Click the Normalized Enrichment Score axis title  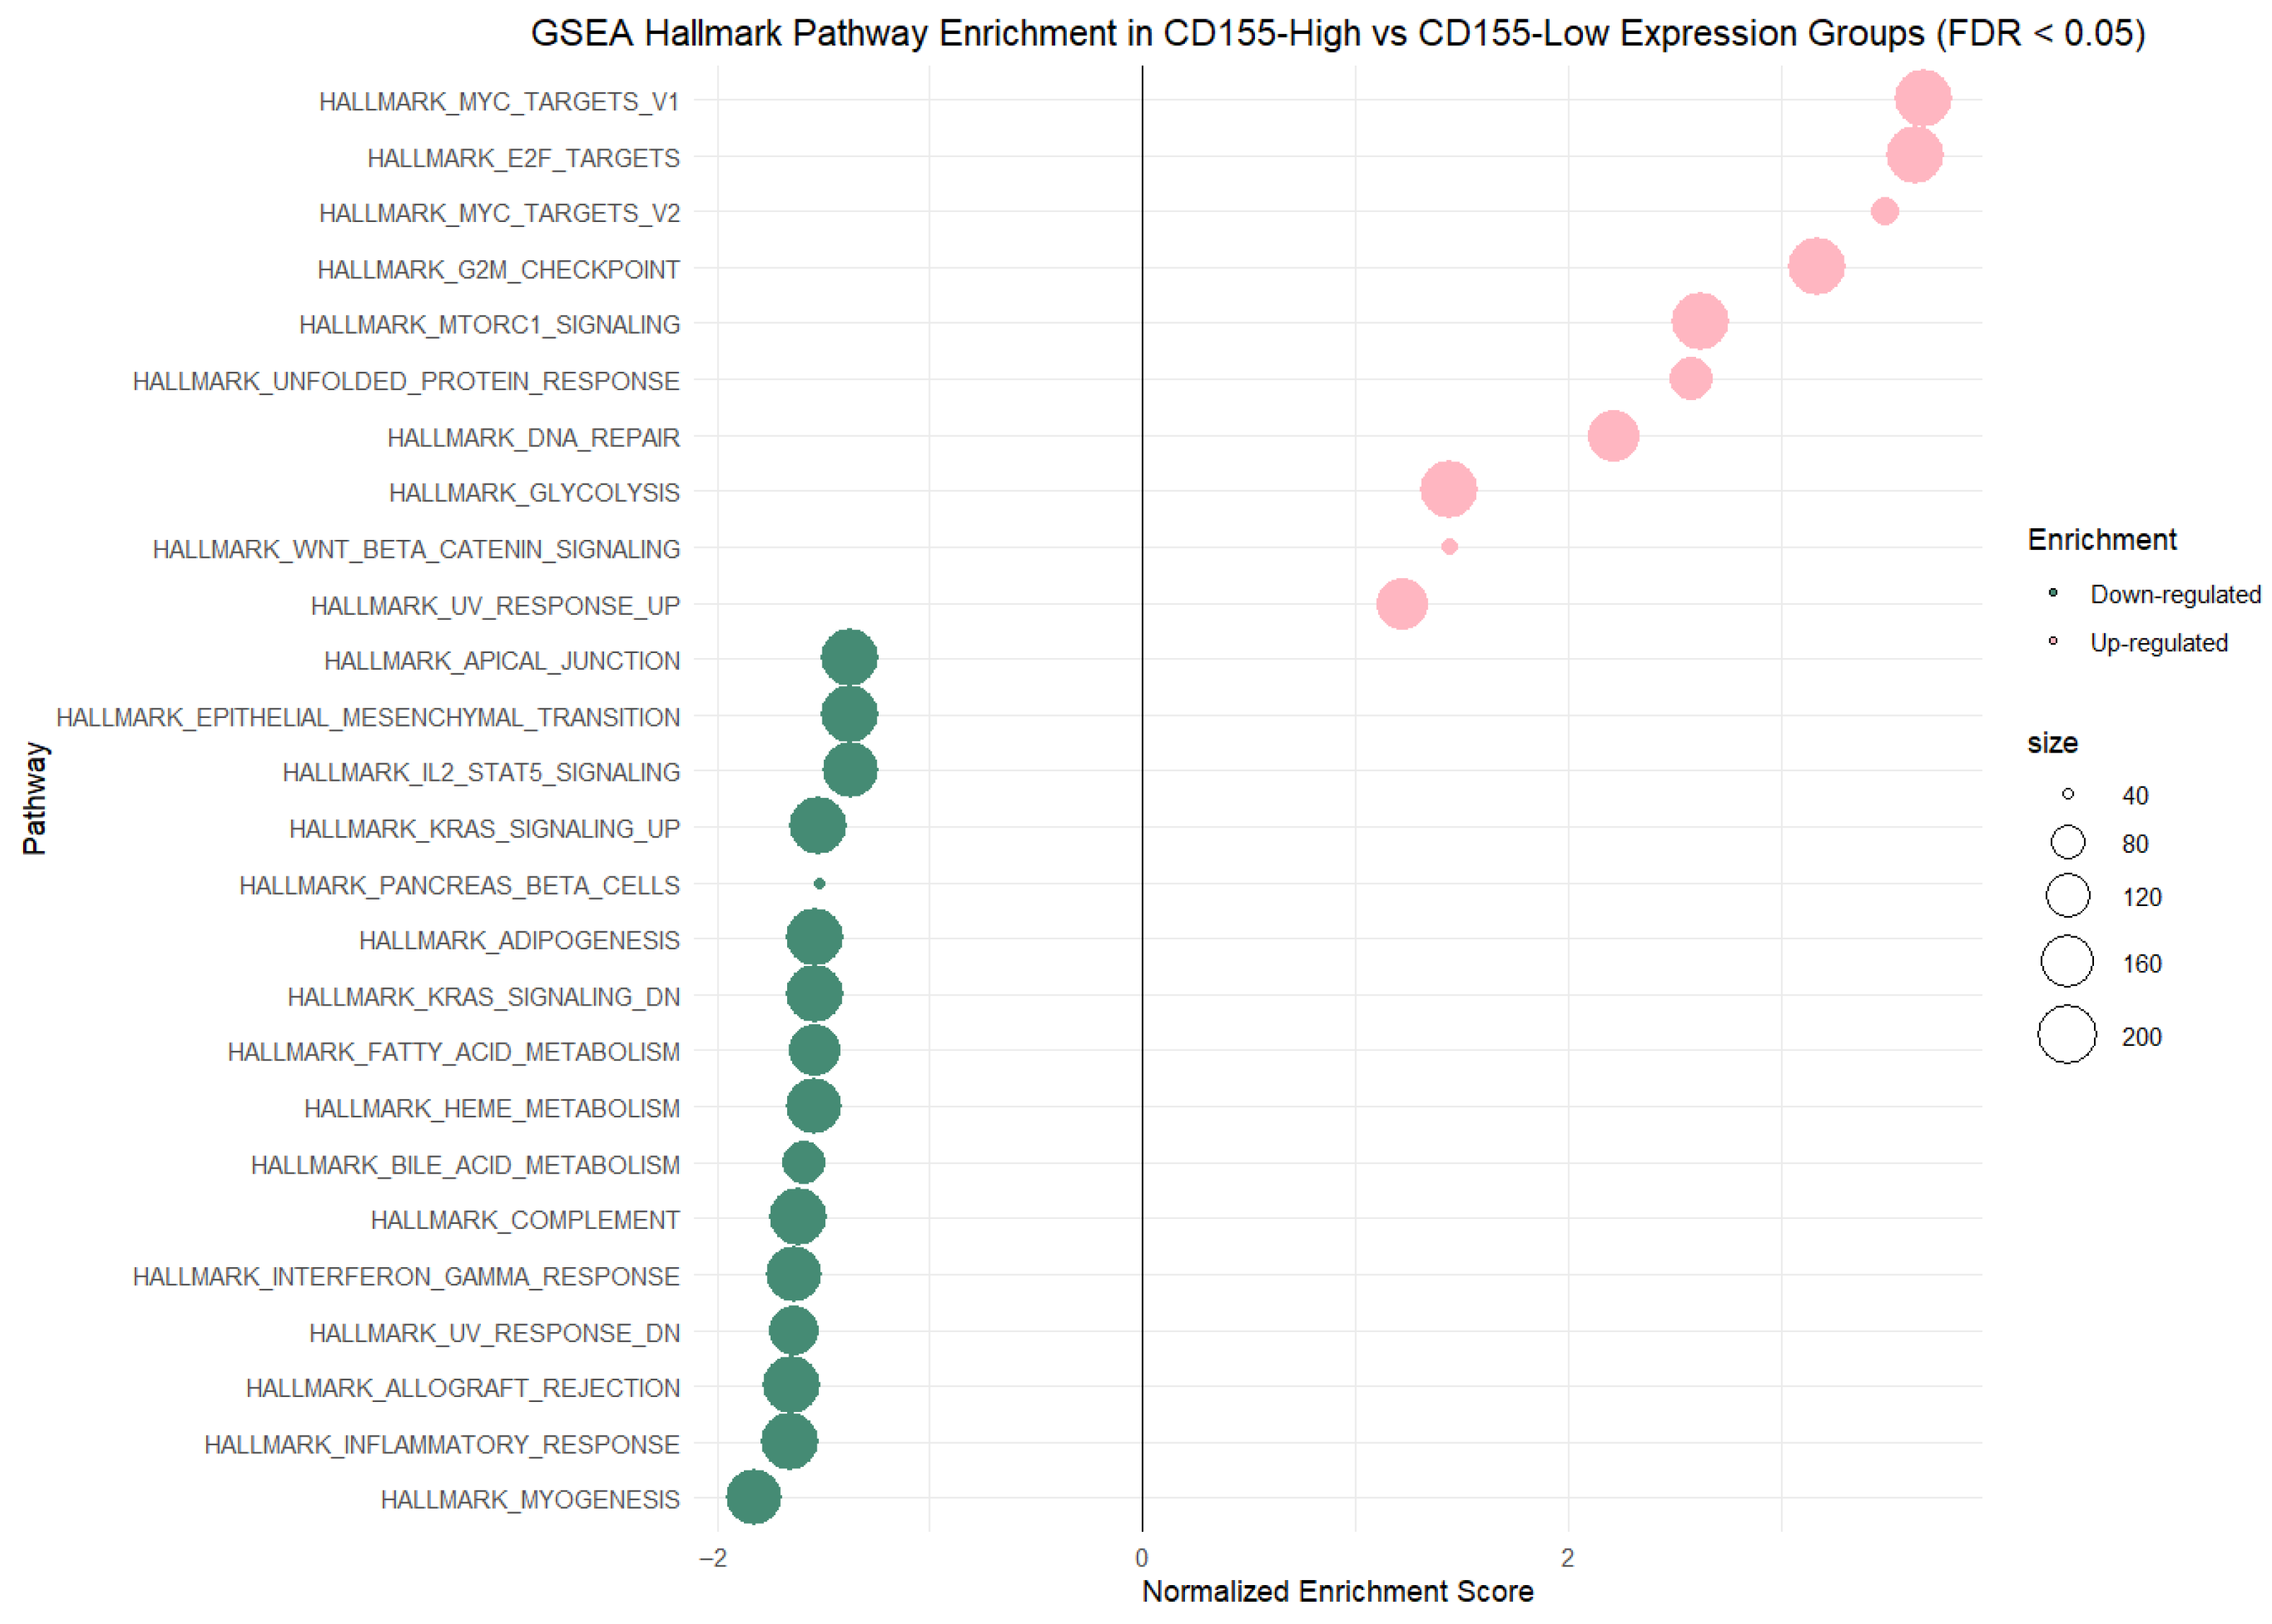click(x=1337, y=1591)
